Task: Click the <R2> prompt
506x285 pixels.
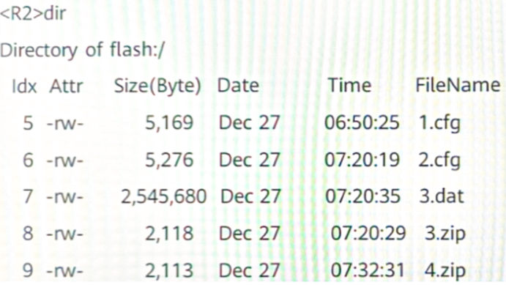Action: pos(22,14)
